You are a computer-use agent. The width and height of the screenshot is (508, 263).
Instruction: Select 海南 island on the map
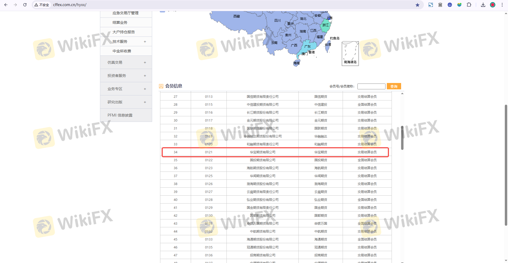(x=297, y=63)
